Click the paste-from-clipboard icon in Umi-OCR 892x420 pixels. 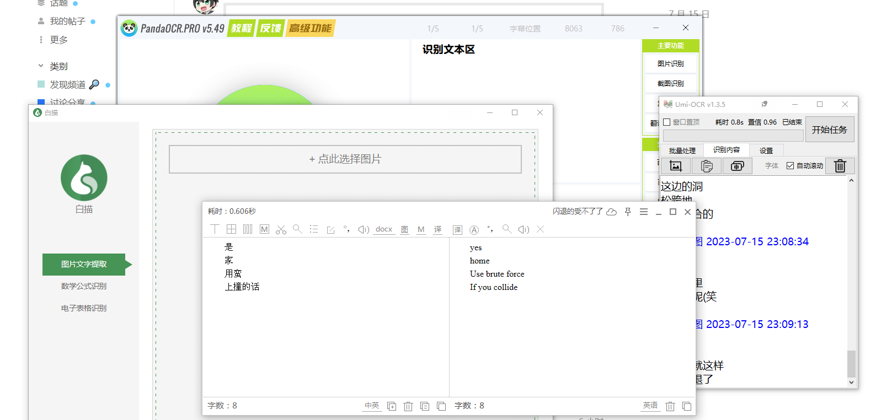pos(707,166)
